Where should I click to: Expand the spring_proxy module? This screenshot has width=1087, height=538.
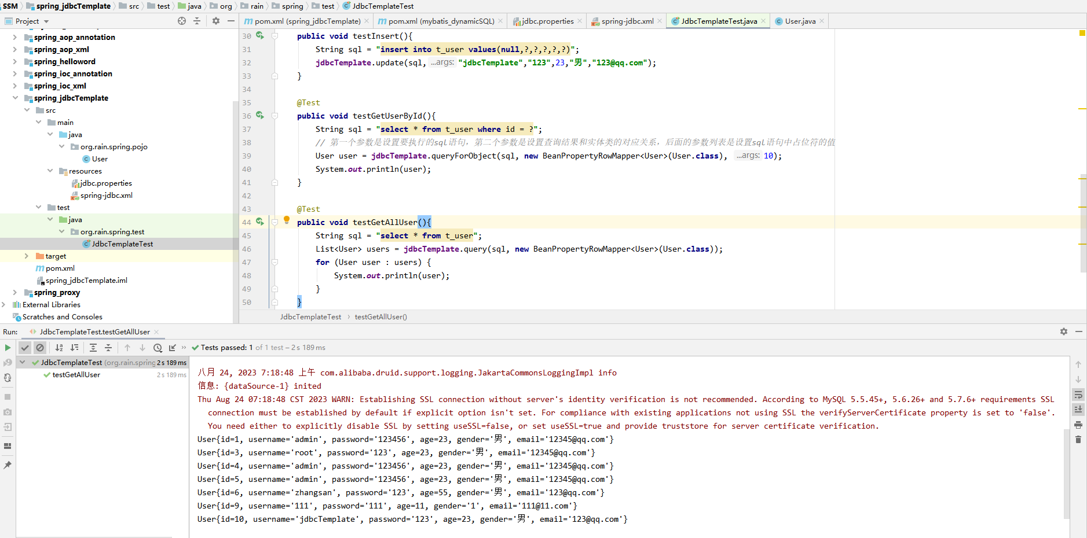(x=15, y=292)
